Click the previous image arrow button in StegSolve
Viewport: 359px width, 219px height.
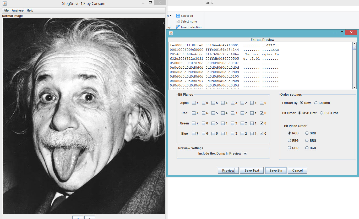(x=78, y=217)
